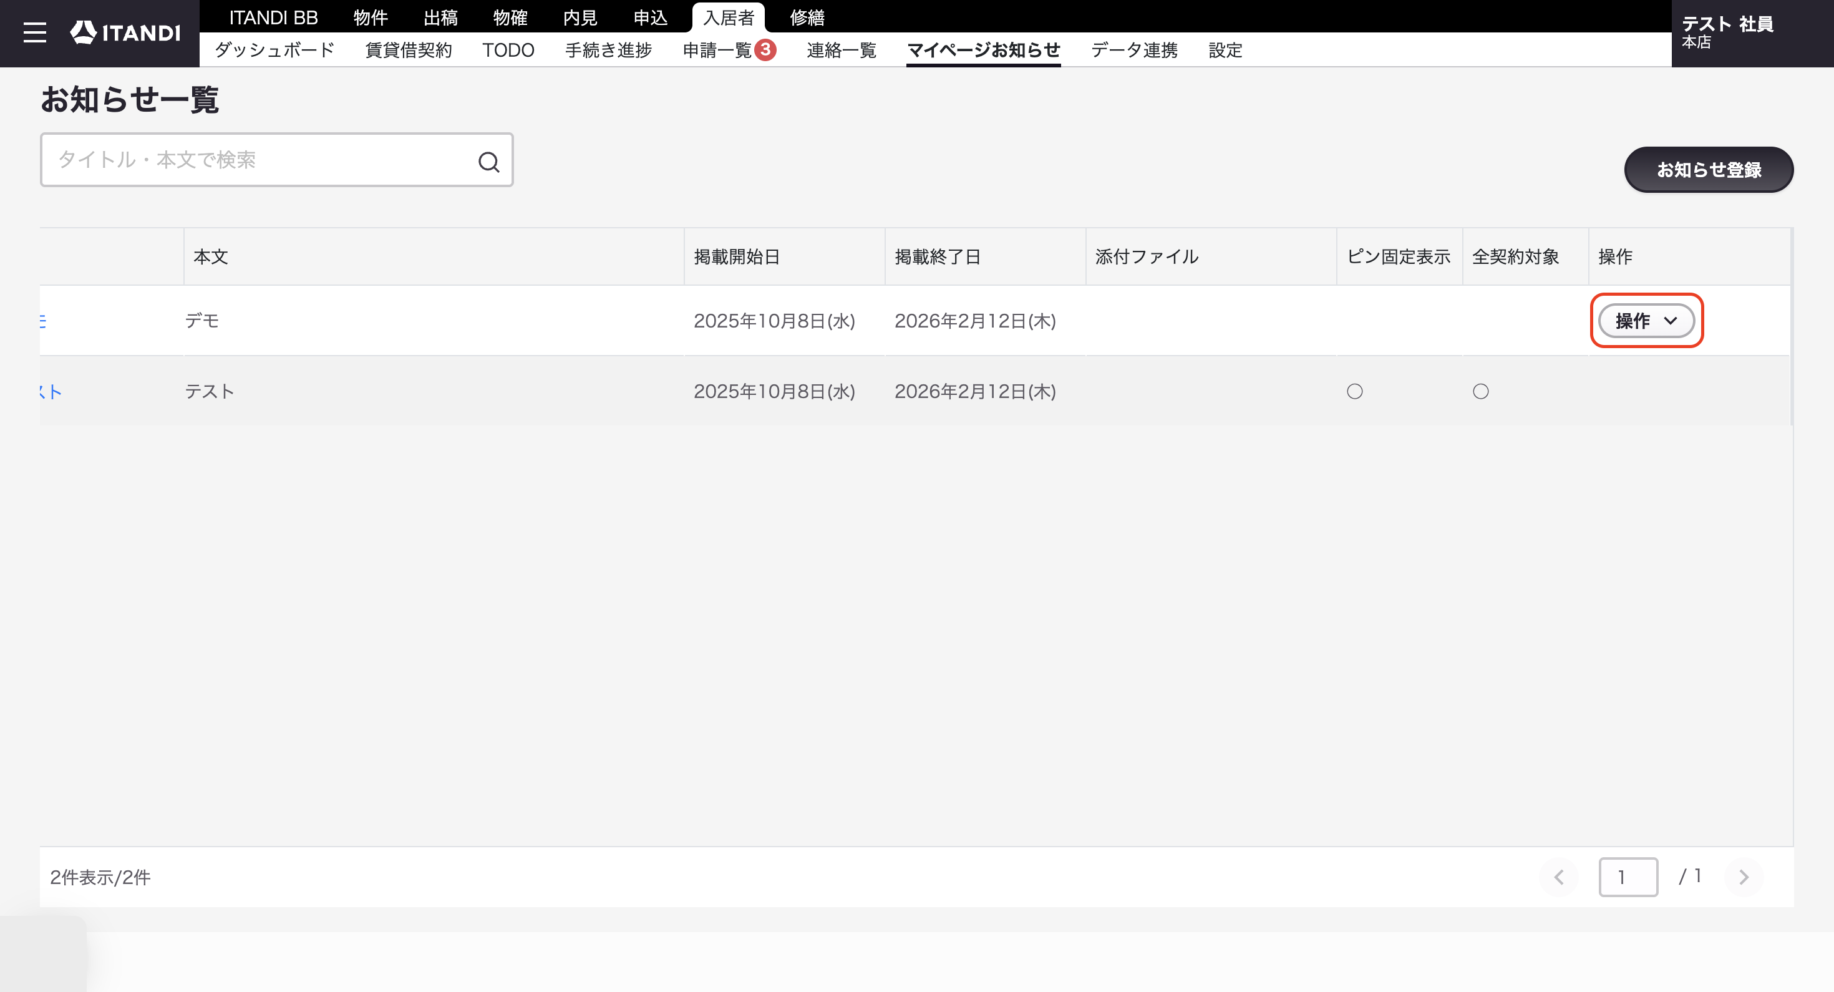
Task: Switch to the 物確 tab
Action: coord(510,17)
